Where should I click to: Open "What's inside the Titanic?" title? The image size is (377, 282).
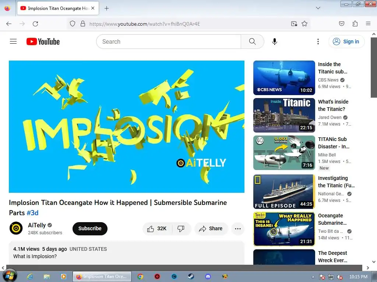(x=333, y=105)
